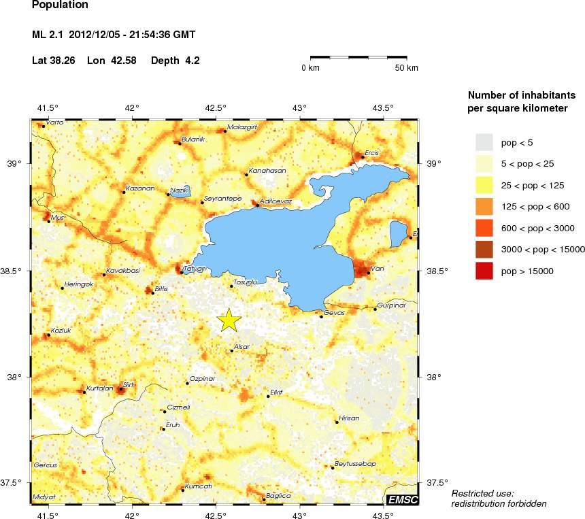This screenshot has width=585, height=519.
Task: Click the orange 125 < pop < 600 swatch
Action: (484, 206)
